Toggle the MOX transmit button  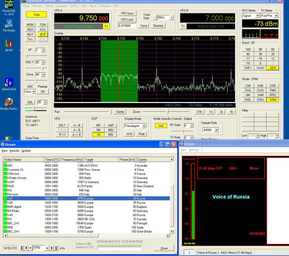[x=30, y=29]
